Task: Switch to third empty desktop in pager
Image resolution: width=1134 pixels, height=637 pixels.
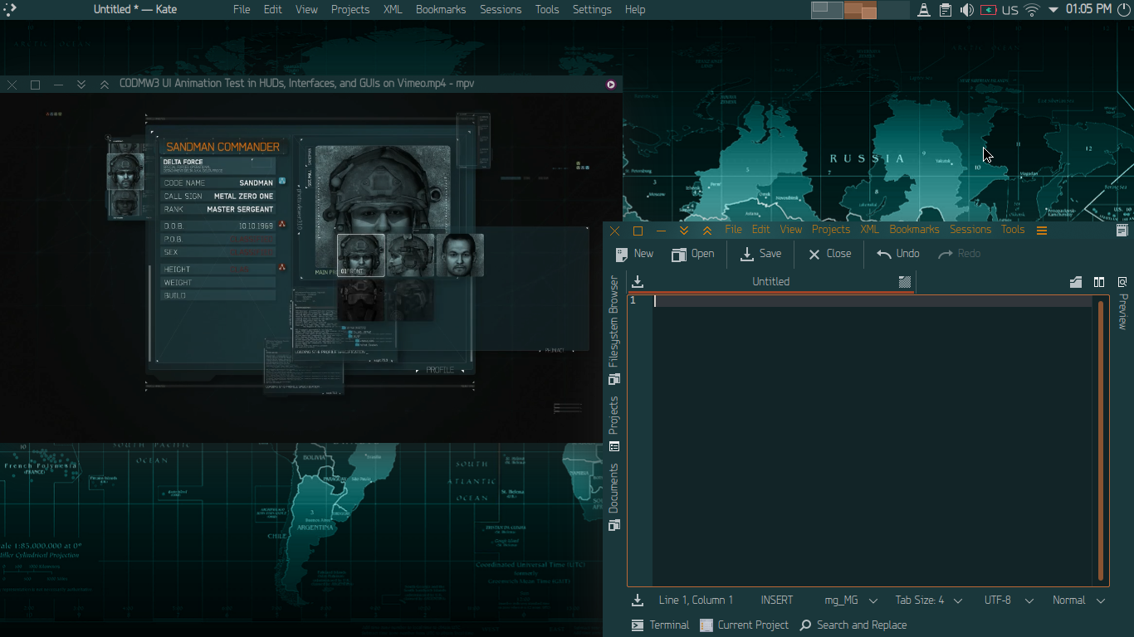Action: pos(893,10)
